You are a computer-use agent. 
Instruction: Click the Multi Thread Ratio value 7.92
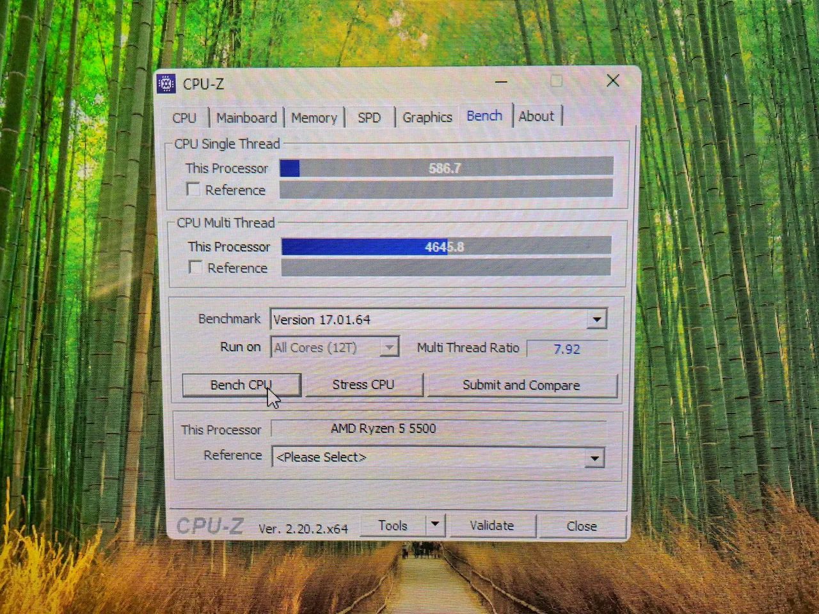[x=566, y=349]
